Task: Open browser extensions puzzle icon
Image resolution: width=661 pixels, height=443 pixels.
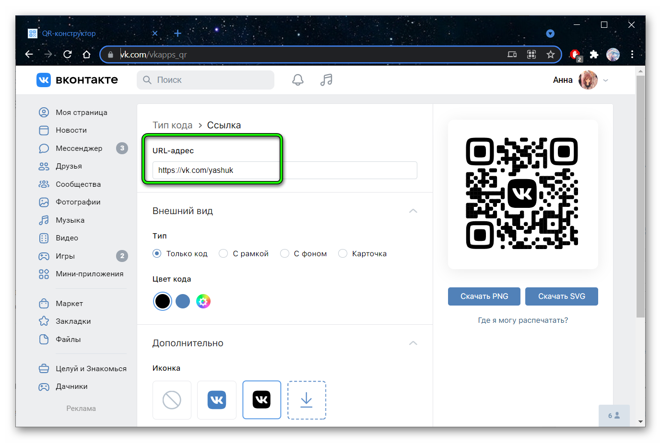Action: 594,55
